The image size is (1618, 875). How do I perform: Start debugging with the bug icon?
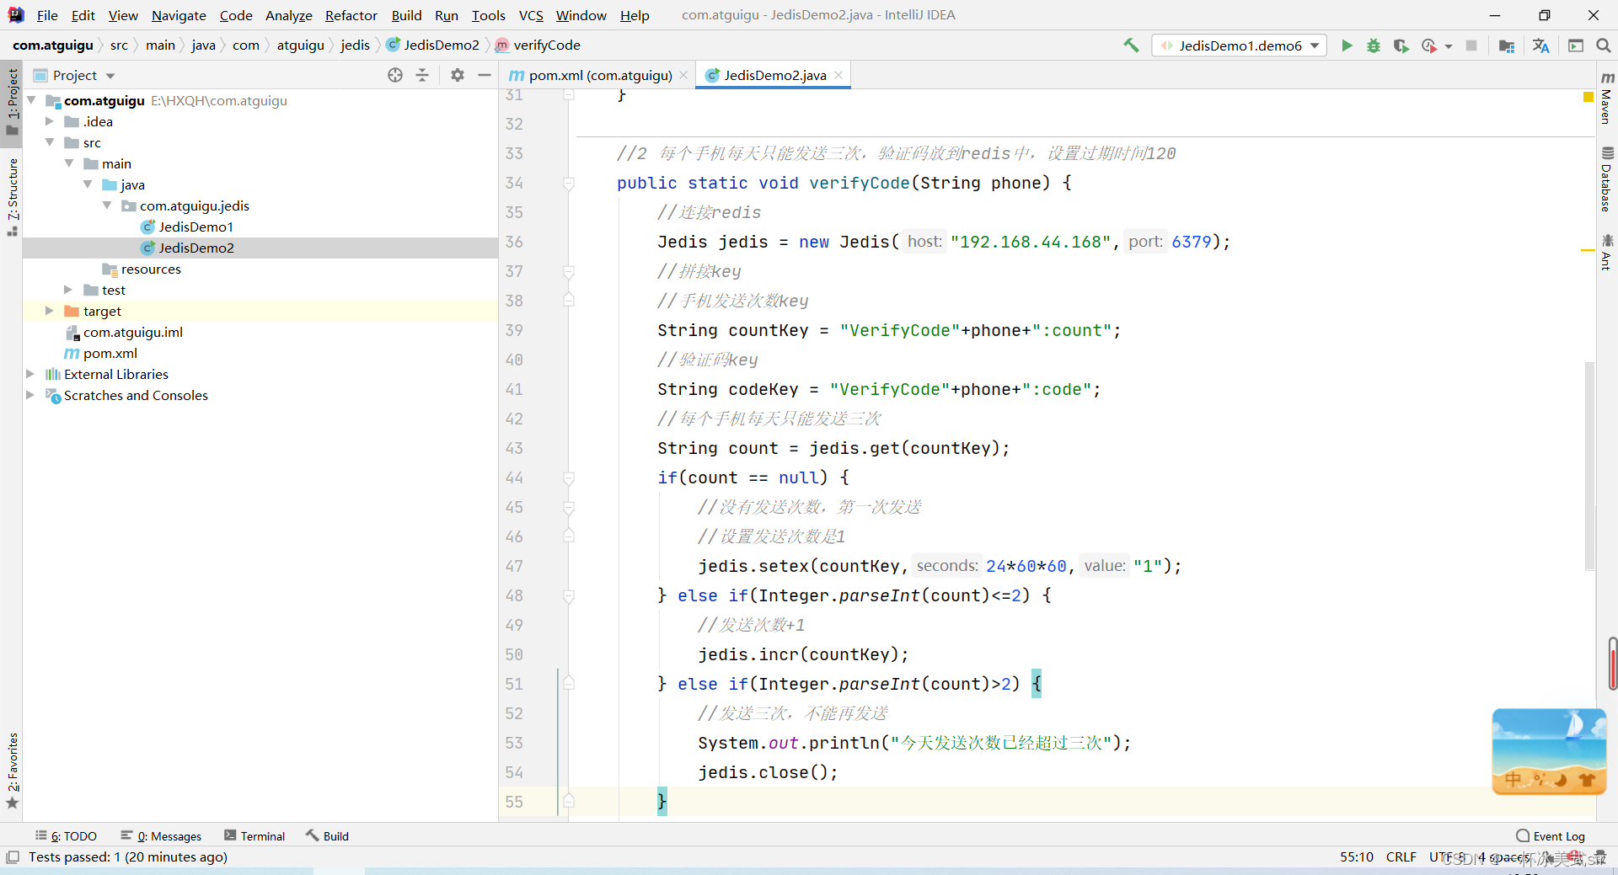point(1374,45)
